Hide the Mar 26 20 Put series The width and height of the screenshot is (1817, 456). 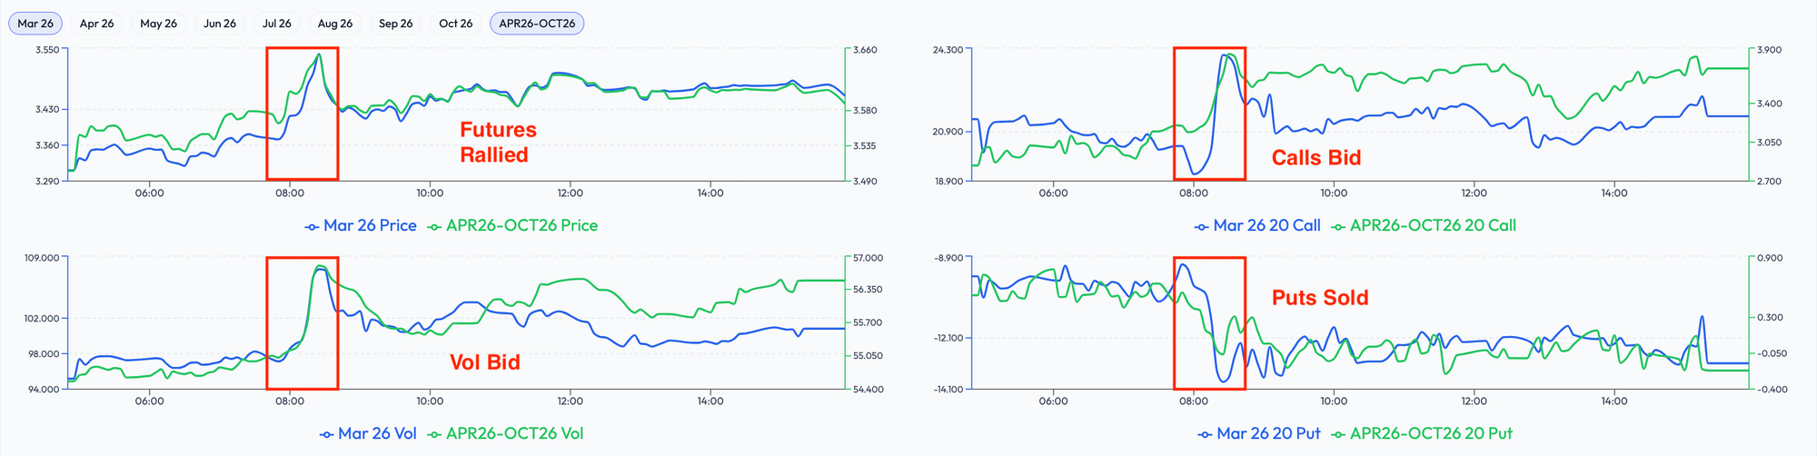(x=1259, y=434)
